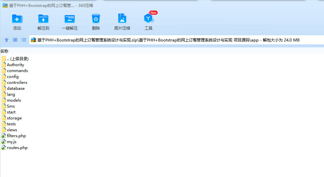This screenshot has height=177, width=324.
Task: Select the views folder
Action: tap(12, 130)
